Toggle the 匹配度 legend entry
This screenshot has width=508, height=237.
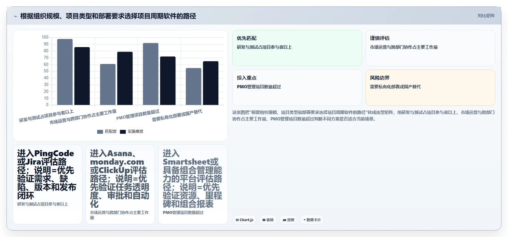coord(107,131)
